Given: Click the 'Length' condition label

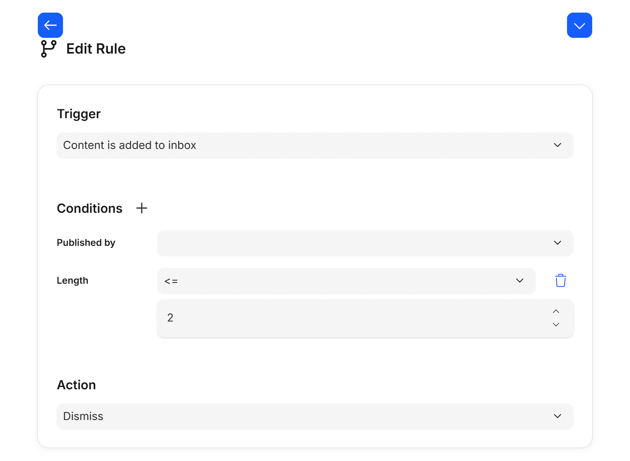Looking at the screenshot, I should click(72, 281).
